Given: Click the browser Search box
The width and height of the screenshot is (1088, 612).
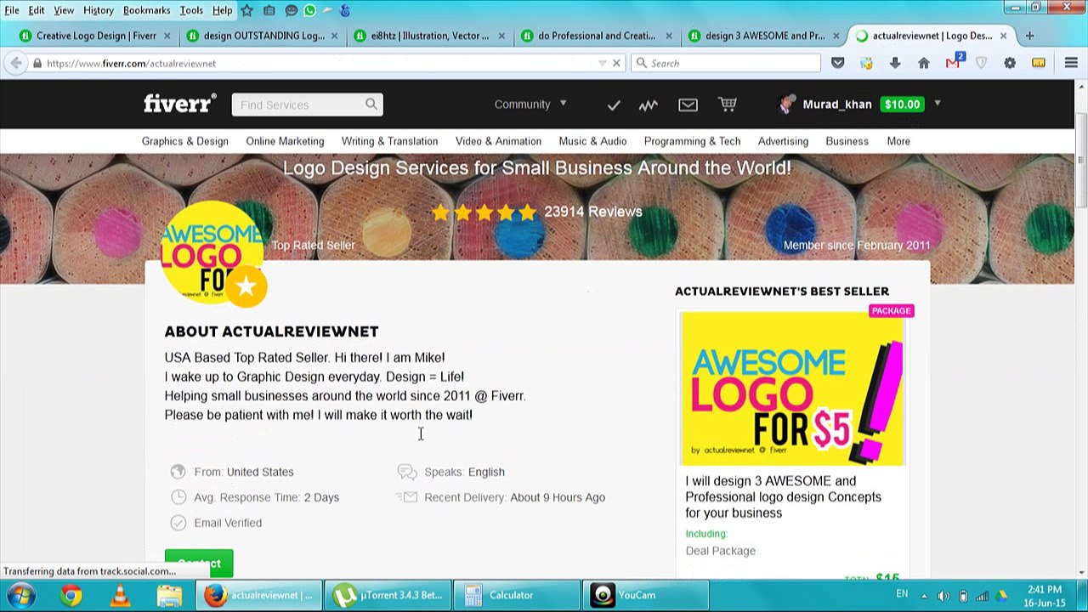Looking at the screenshot, I should [727, 63].
